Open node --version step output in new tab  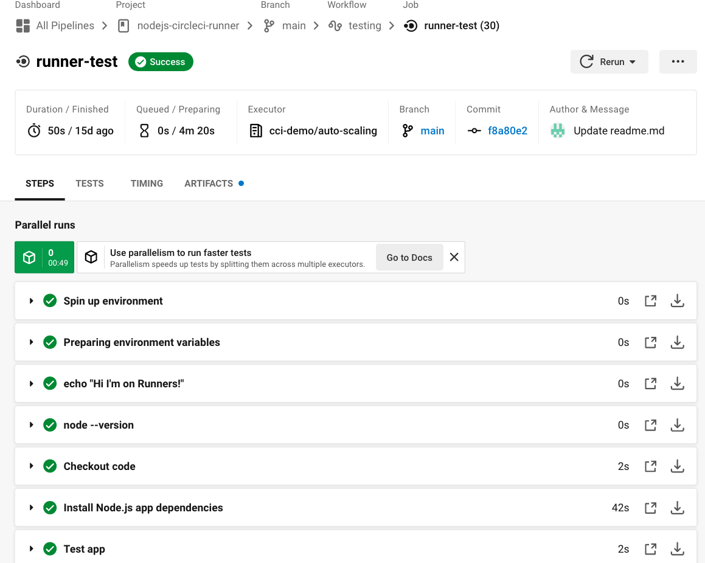[650, 425]
